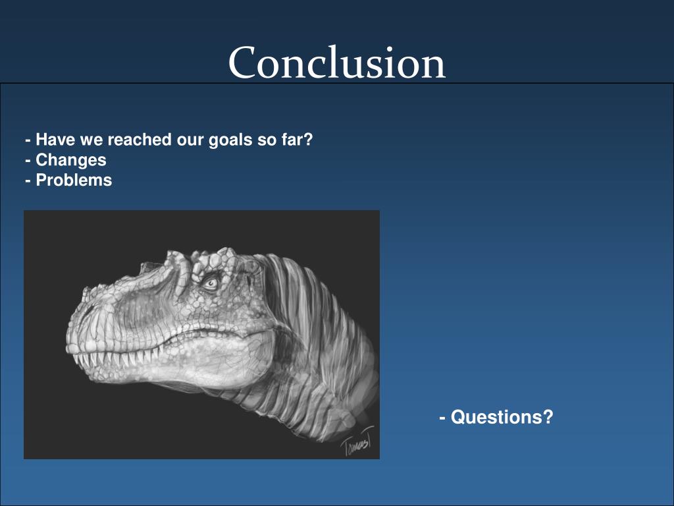
Task: Select the dinosaur head illustration
Action: 201,334
